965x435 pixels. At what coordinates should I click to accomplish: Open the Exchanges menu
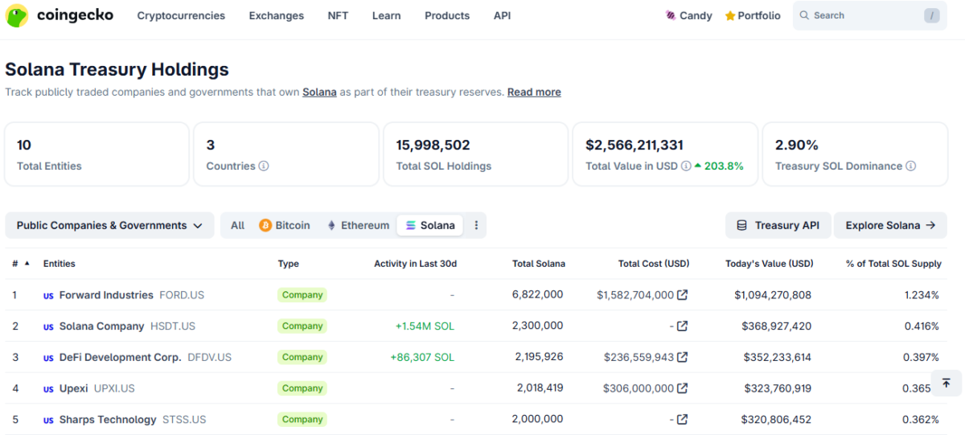point(276,15)
